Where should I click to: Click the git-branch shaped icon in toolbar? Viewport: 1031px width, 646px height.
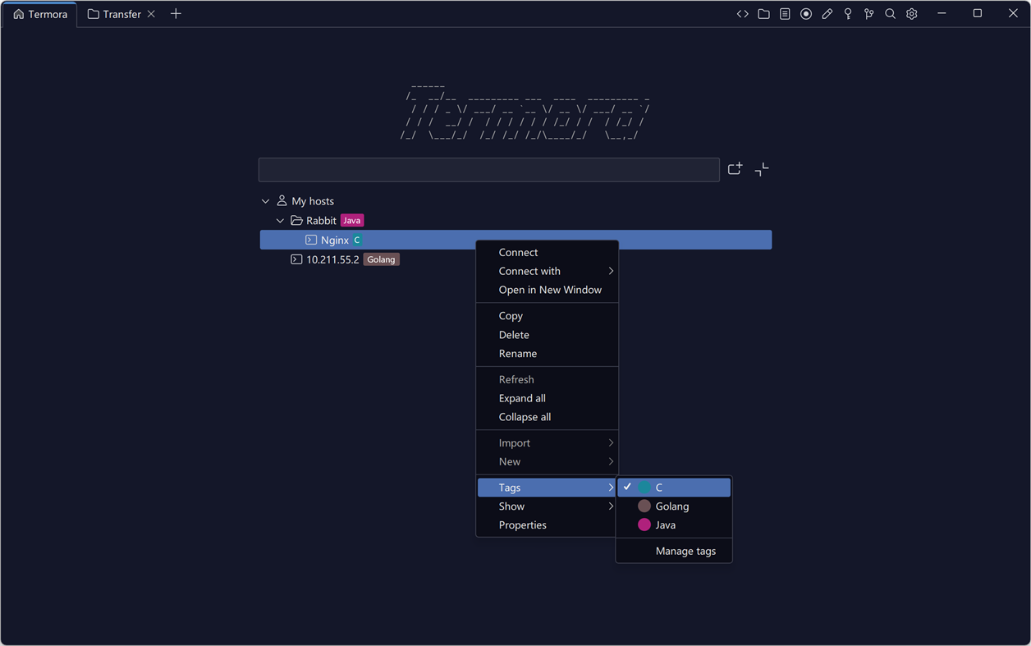click(x=869, y=14)
